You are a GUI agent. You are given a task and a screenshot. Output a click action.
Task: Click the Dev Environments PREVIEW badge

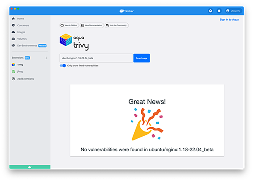click(42, 46)
